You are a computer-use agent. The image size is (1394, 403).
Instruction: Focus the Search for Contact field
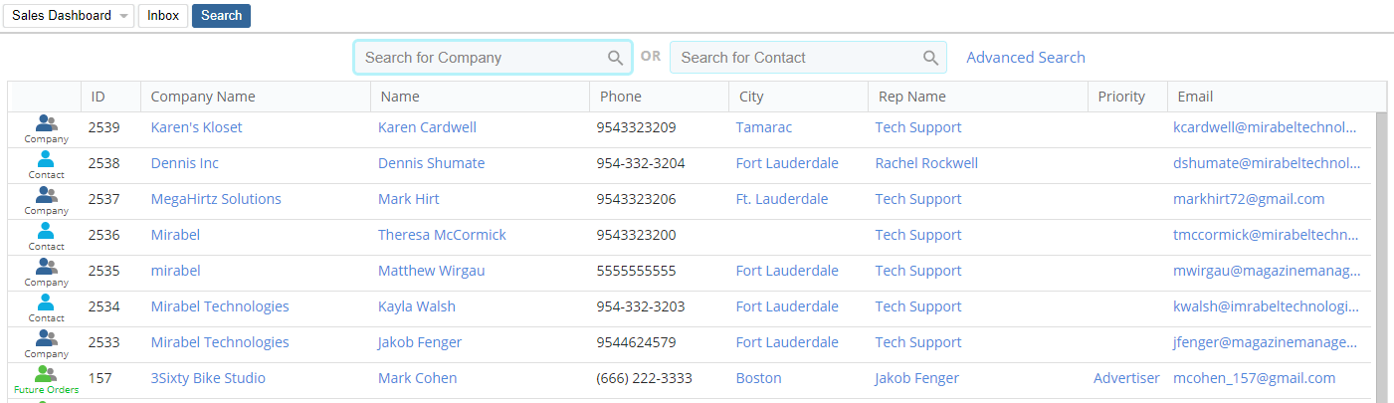(x=796, y=58)
